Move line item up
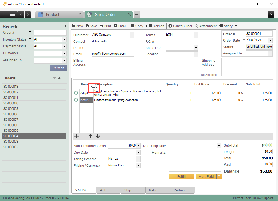 point(91,136)
